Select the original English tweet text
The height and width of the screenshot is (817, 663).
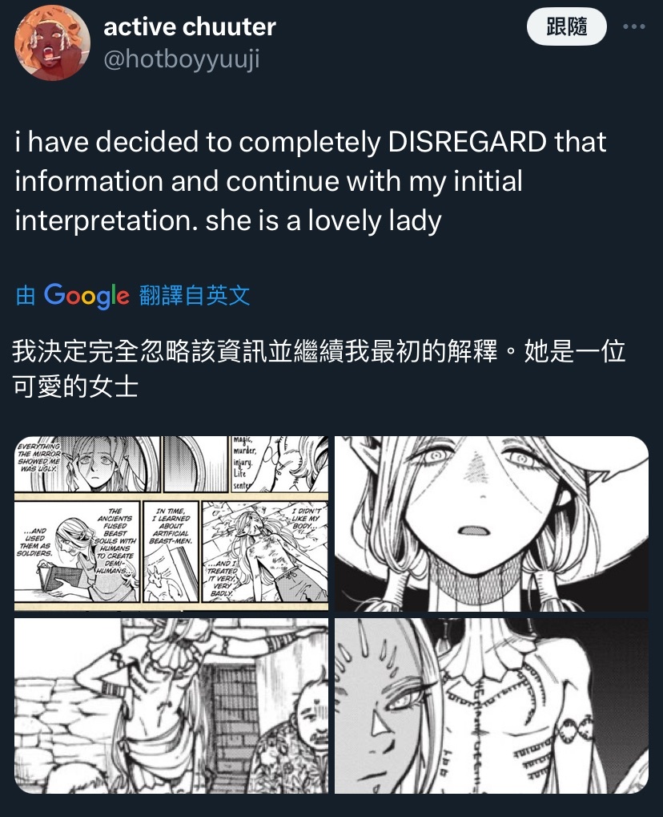pyautogui.click(x=311, y=181)
